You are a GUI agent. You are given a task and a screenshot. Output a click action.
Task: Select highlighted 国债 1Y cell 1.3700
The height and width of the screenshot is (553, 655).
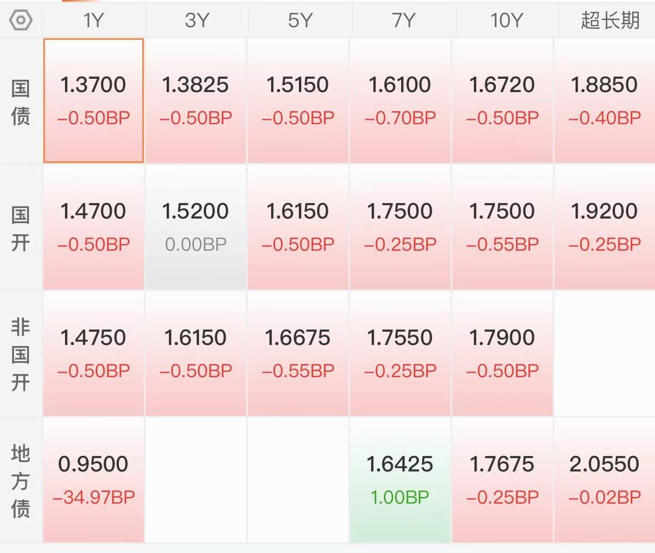[93, 100]
